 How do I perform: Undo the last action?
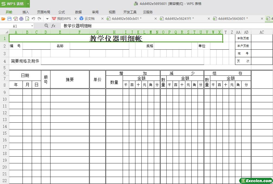click(33, 19)
